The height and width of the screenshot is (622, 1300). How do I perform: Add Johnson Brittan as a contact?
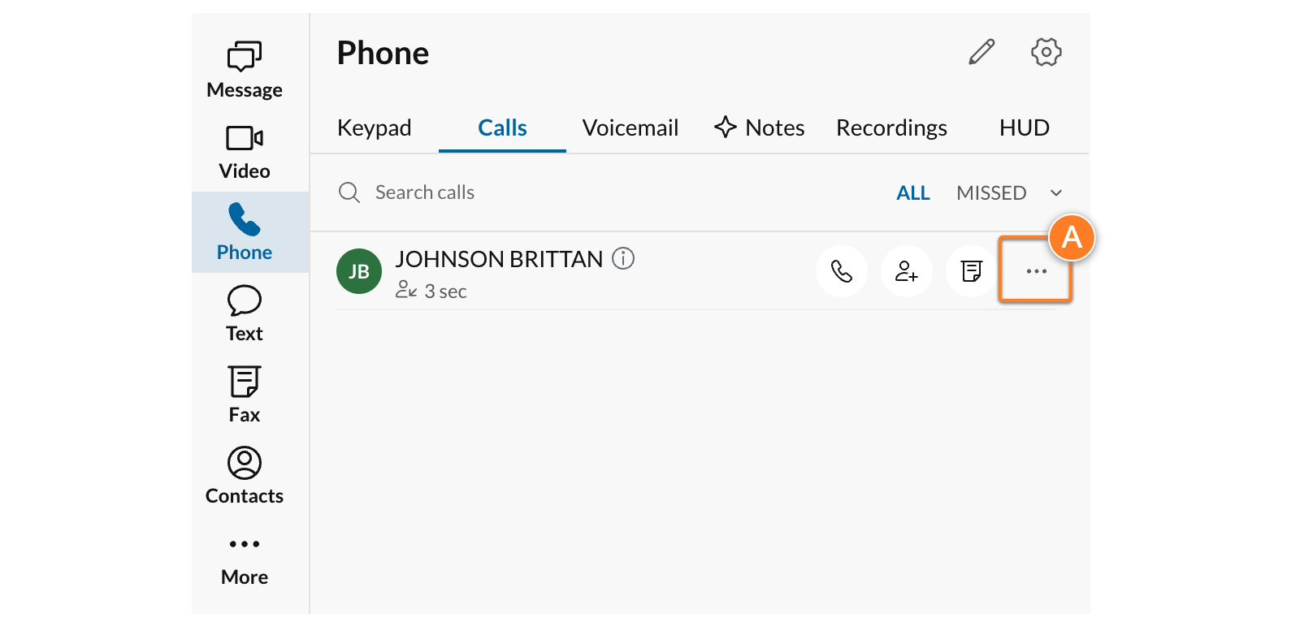[x=906, y=271]
